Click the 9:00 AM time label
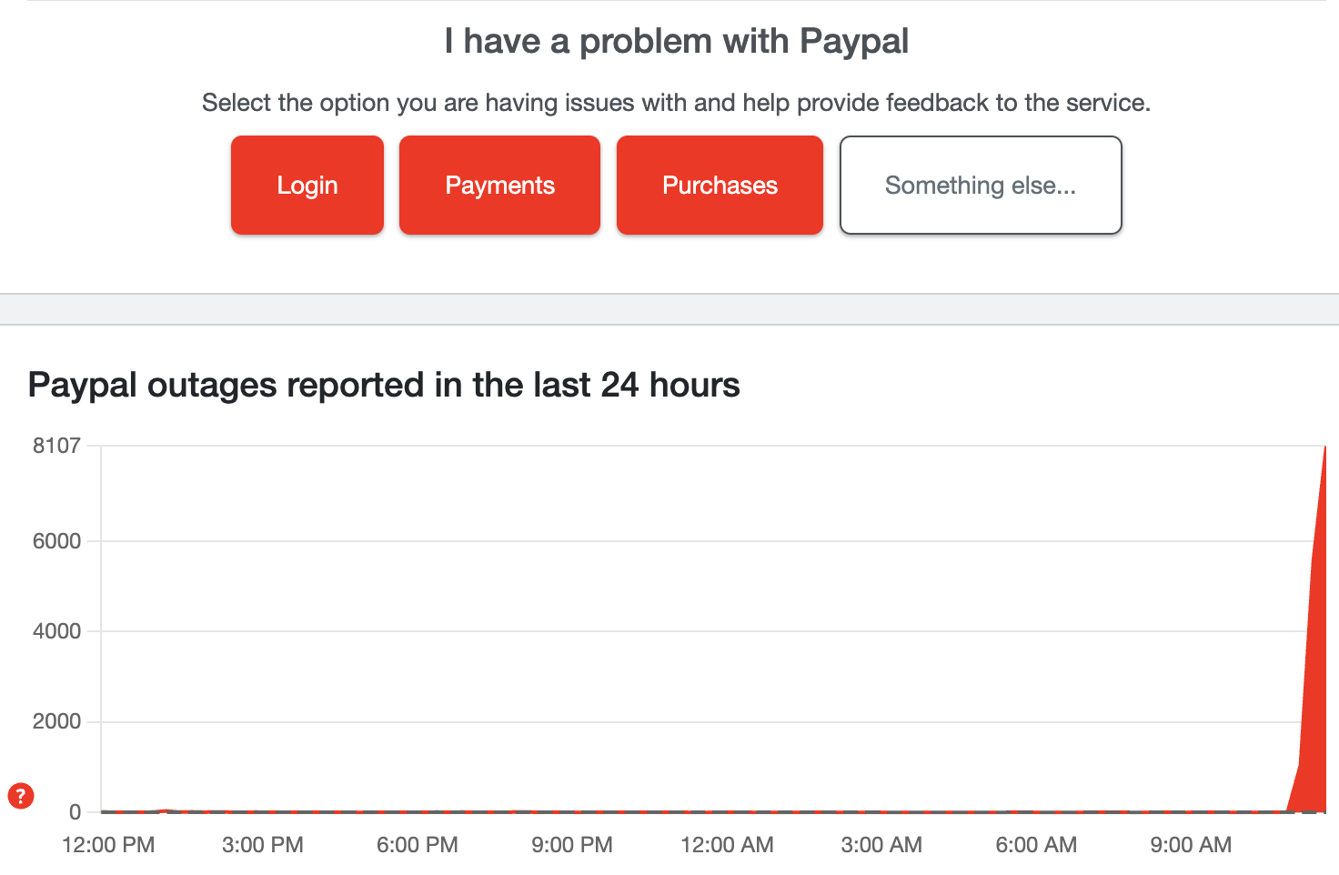Image resolution: width=1339 pixels, height=875 pixels. click(x=1190, y=844)
